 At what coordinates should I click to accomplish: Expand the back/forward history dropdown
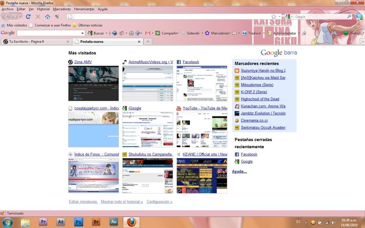pos(20,17)
